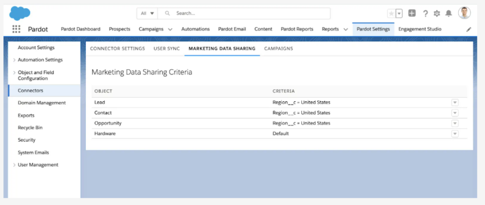Image resolution: width=485 pixels, height=205 pixels.
Task: Switch to the Automations tab
Action: 196,29
